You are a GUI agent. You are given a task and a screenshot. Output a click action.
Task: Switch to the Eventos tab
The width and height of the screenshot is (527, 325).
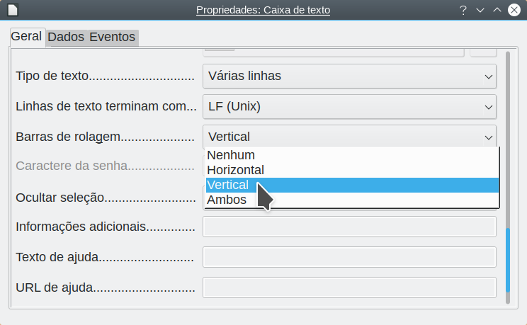[112, 37]
